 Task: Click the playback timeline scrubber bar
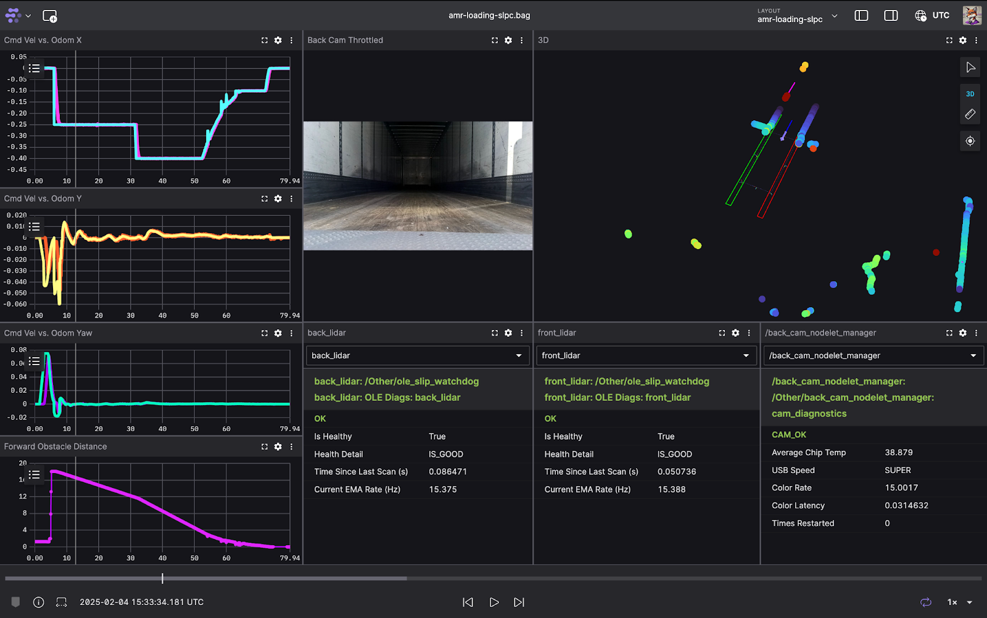tap(493, 579)
